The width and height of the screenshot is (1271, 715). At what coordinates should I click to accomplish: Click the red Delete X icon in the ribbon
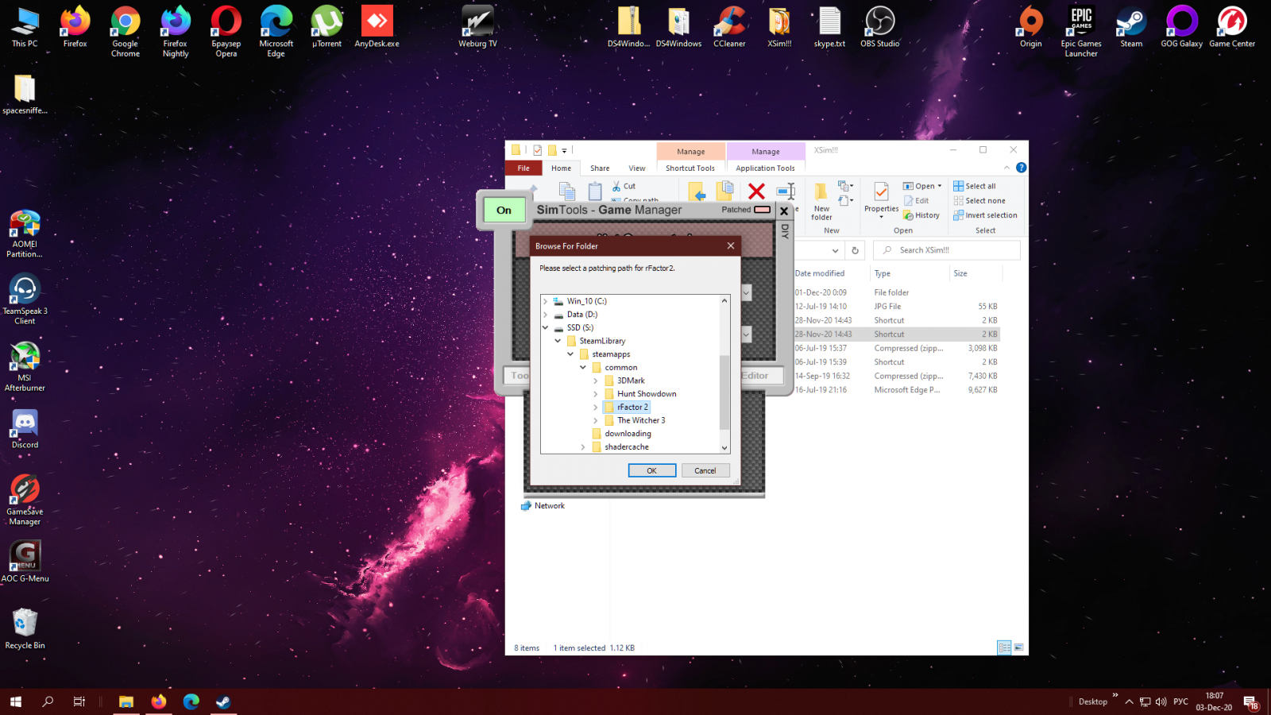coord(756,191)
